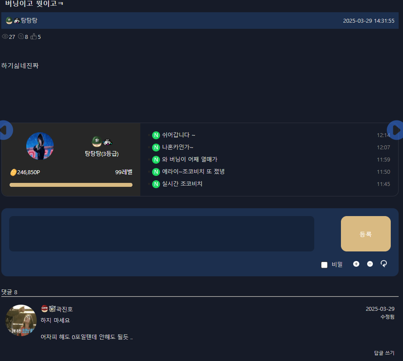Click inside the comment text area

162,234
